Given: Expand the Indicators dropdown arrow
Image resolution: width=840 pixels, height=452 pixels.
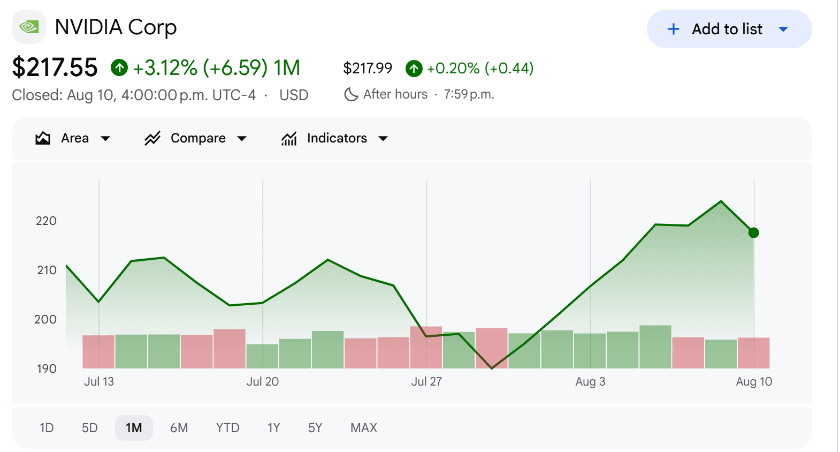Looking at the screenshot, I should click(383, 139).
